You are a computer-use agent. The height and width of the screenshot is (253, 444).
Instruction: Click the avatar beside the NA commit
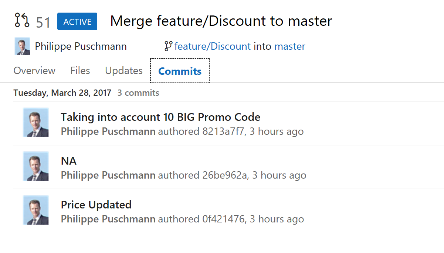point(35,166)
